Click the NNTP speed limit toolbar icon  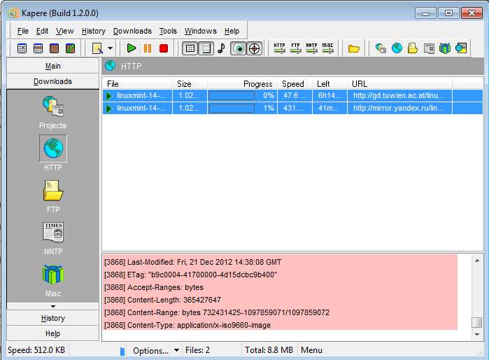coord(311,48)
